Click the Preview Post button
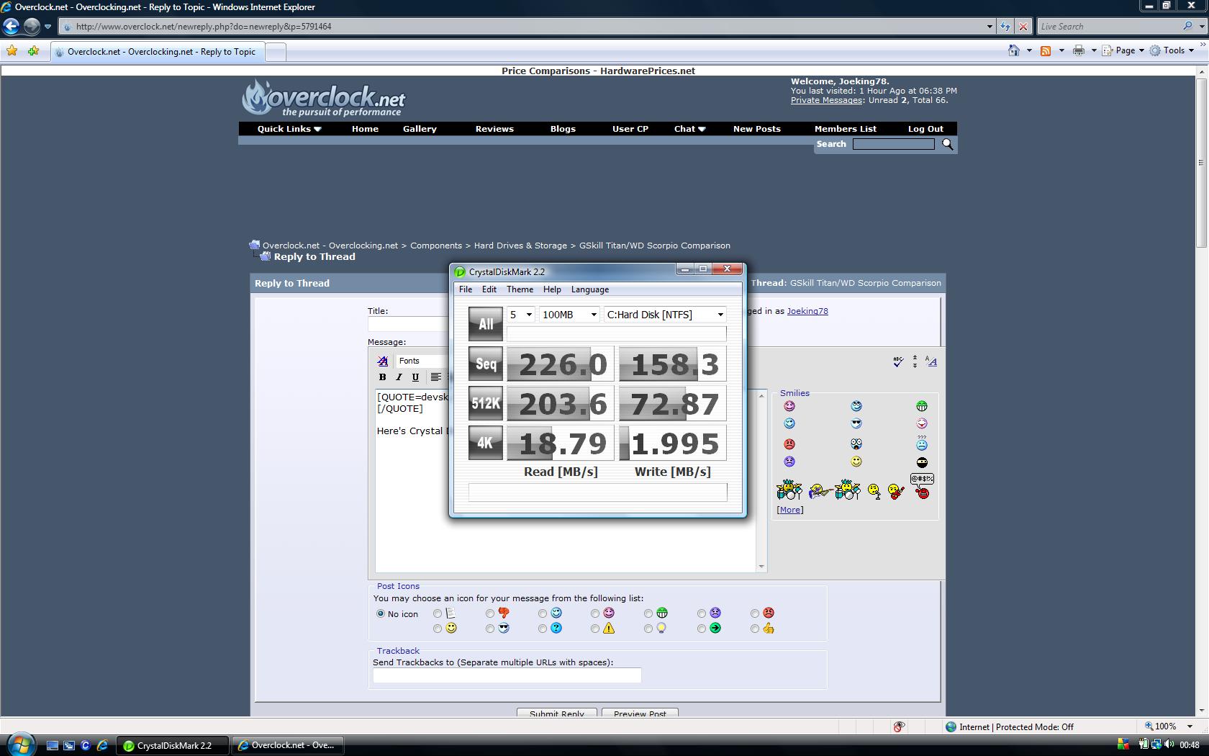This screenshot has width=1209, height=756. tap(640, 713)
